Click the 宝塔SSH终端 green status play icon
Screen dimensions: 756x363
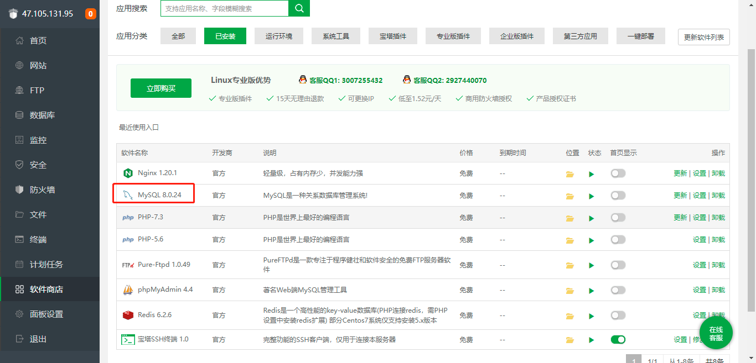592,340
